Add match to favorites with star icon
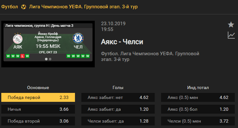The image size is (238, 128). pos(231,25)
